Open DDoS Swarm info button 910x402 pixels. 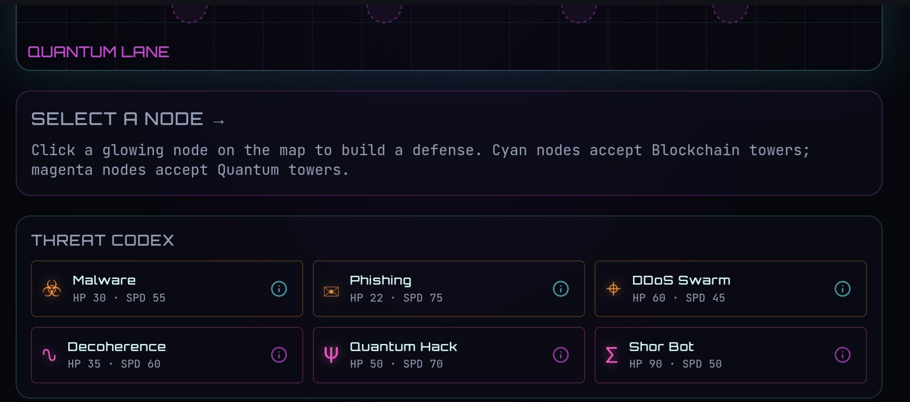click(x=843, y=289)
